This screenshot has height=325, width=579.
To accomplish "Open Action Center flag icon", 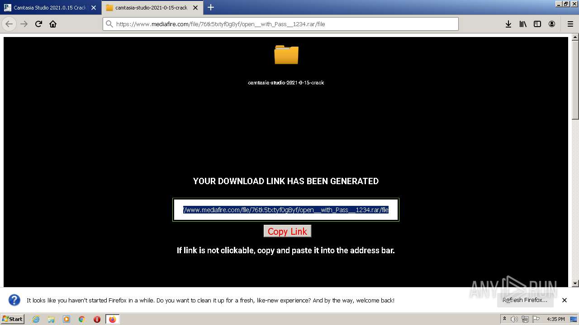I will pyautogui.click(x=536, y=319).
